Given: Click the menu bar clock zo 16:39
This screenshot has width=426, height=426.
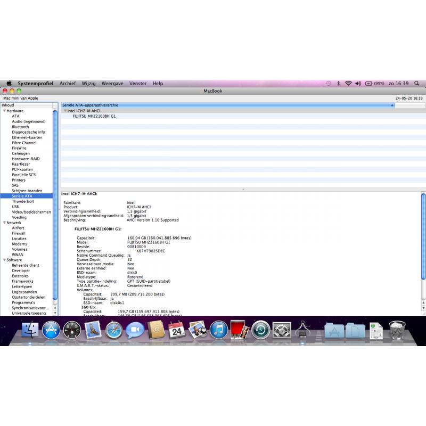Looking at the screenshot, I should (x=398, y=84).
